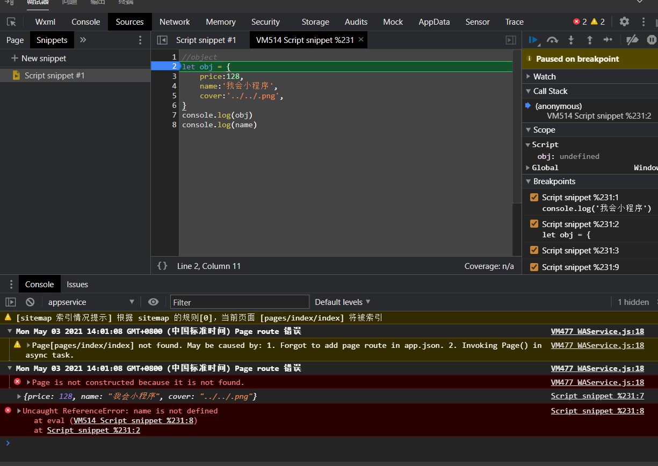Click line number 7 gutter

click(174, 115)
